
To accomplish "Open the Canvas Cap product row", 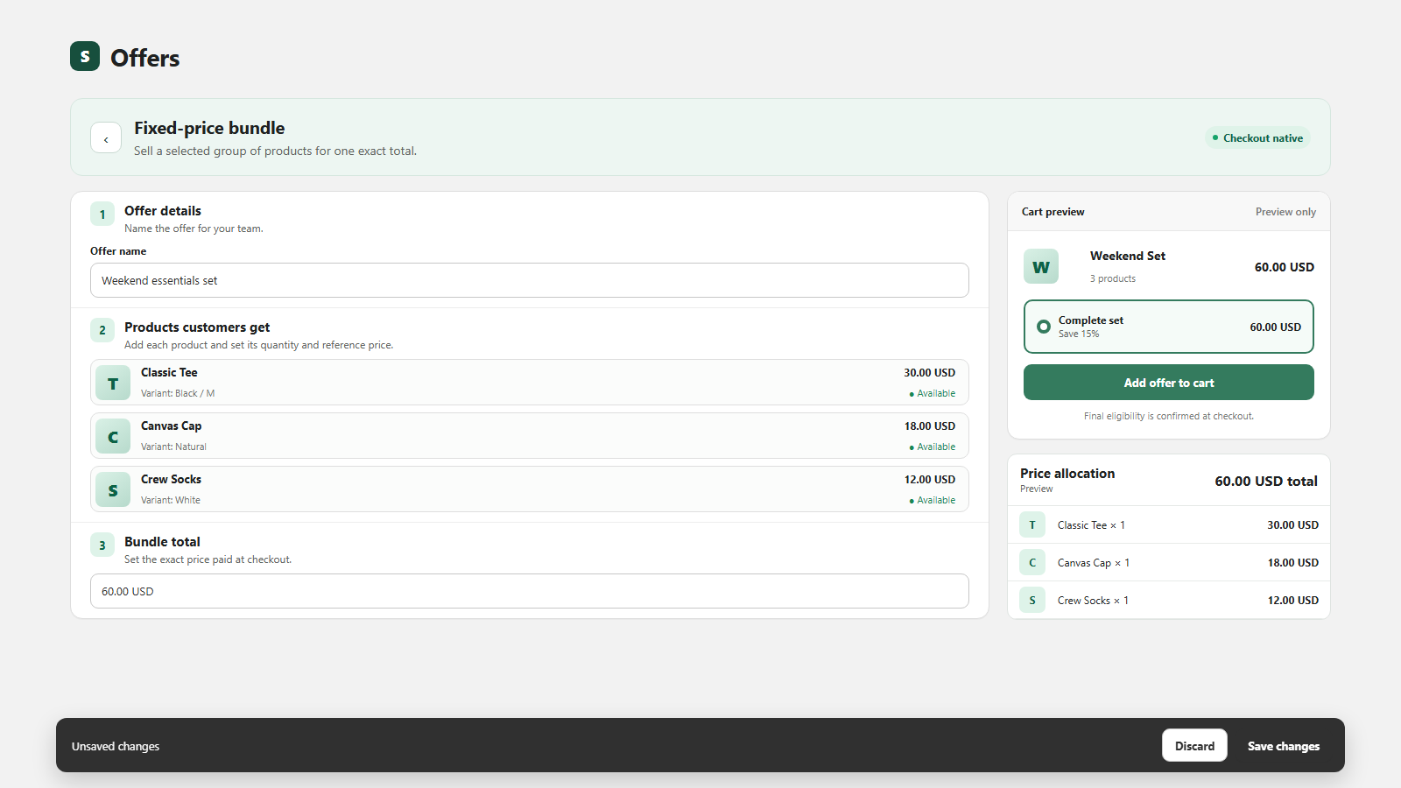I will click(x=530, y=436).
